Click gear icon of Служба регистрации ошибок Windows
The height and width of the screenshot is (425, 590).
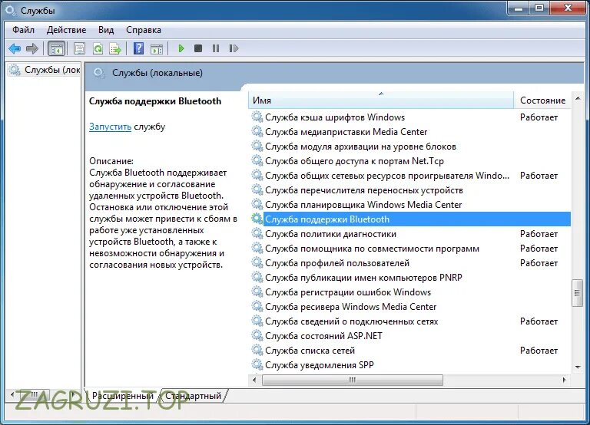[x=257, y=292]
